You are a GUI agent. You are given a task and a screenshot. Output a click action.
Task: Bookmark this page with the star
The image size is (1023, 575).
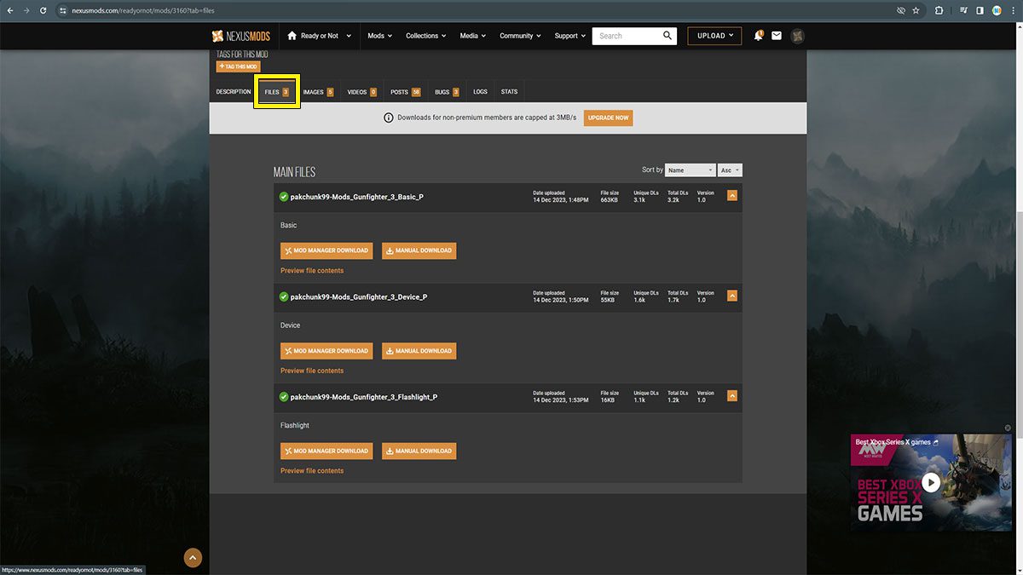916,10
